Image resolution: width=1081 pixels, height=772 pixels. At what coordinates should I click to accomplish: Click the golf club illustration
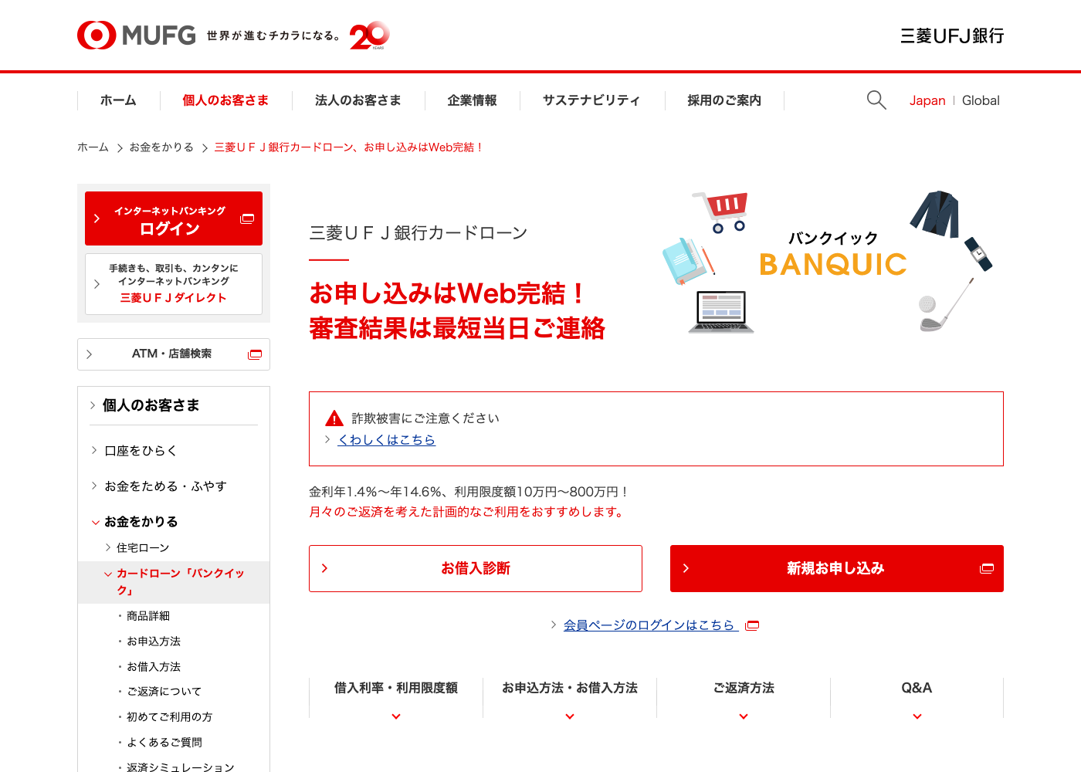point(947,305)
